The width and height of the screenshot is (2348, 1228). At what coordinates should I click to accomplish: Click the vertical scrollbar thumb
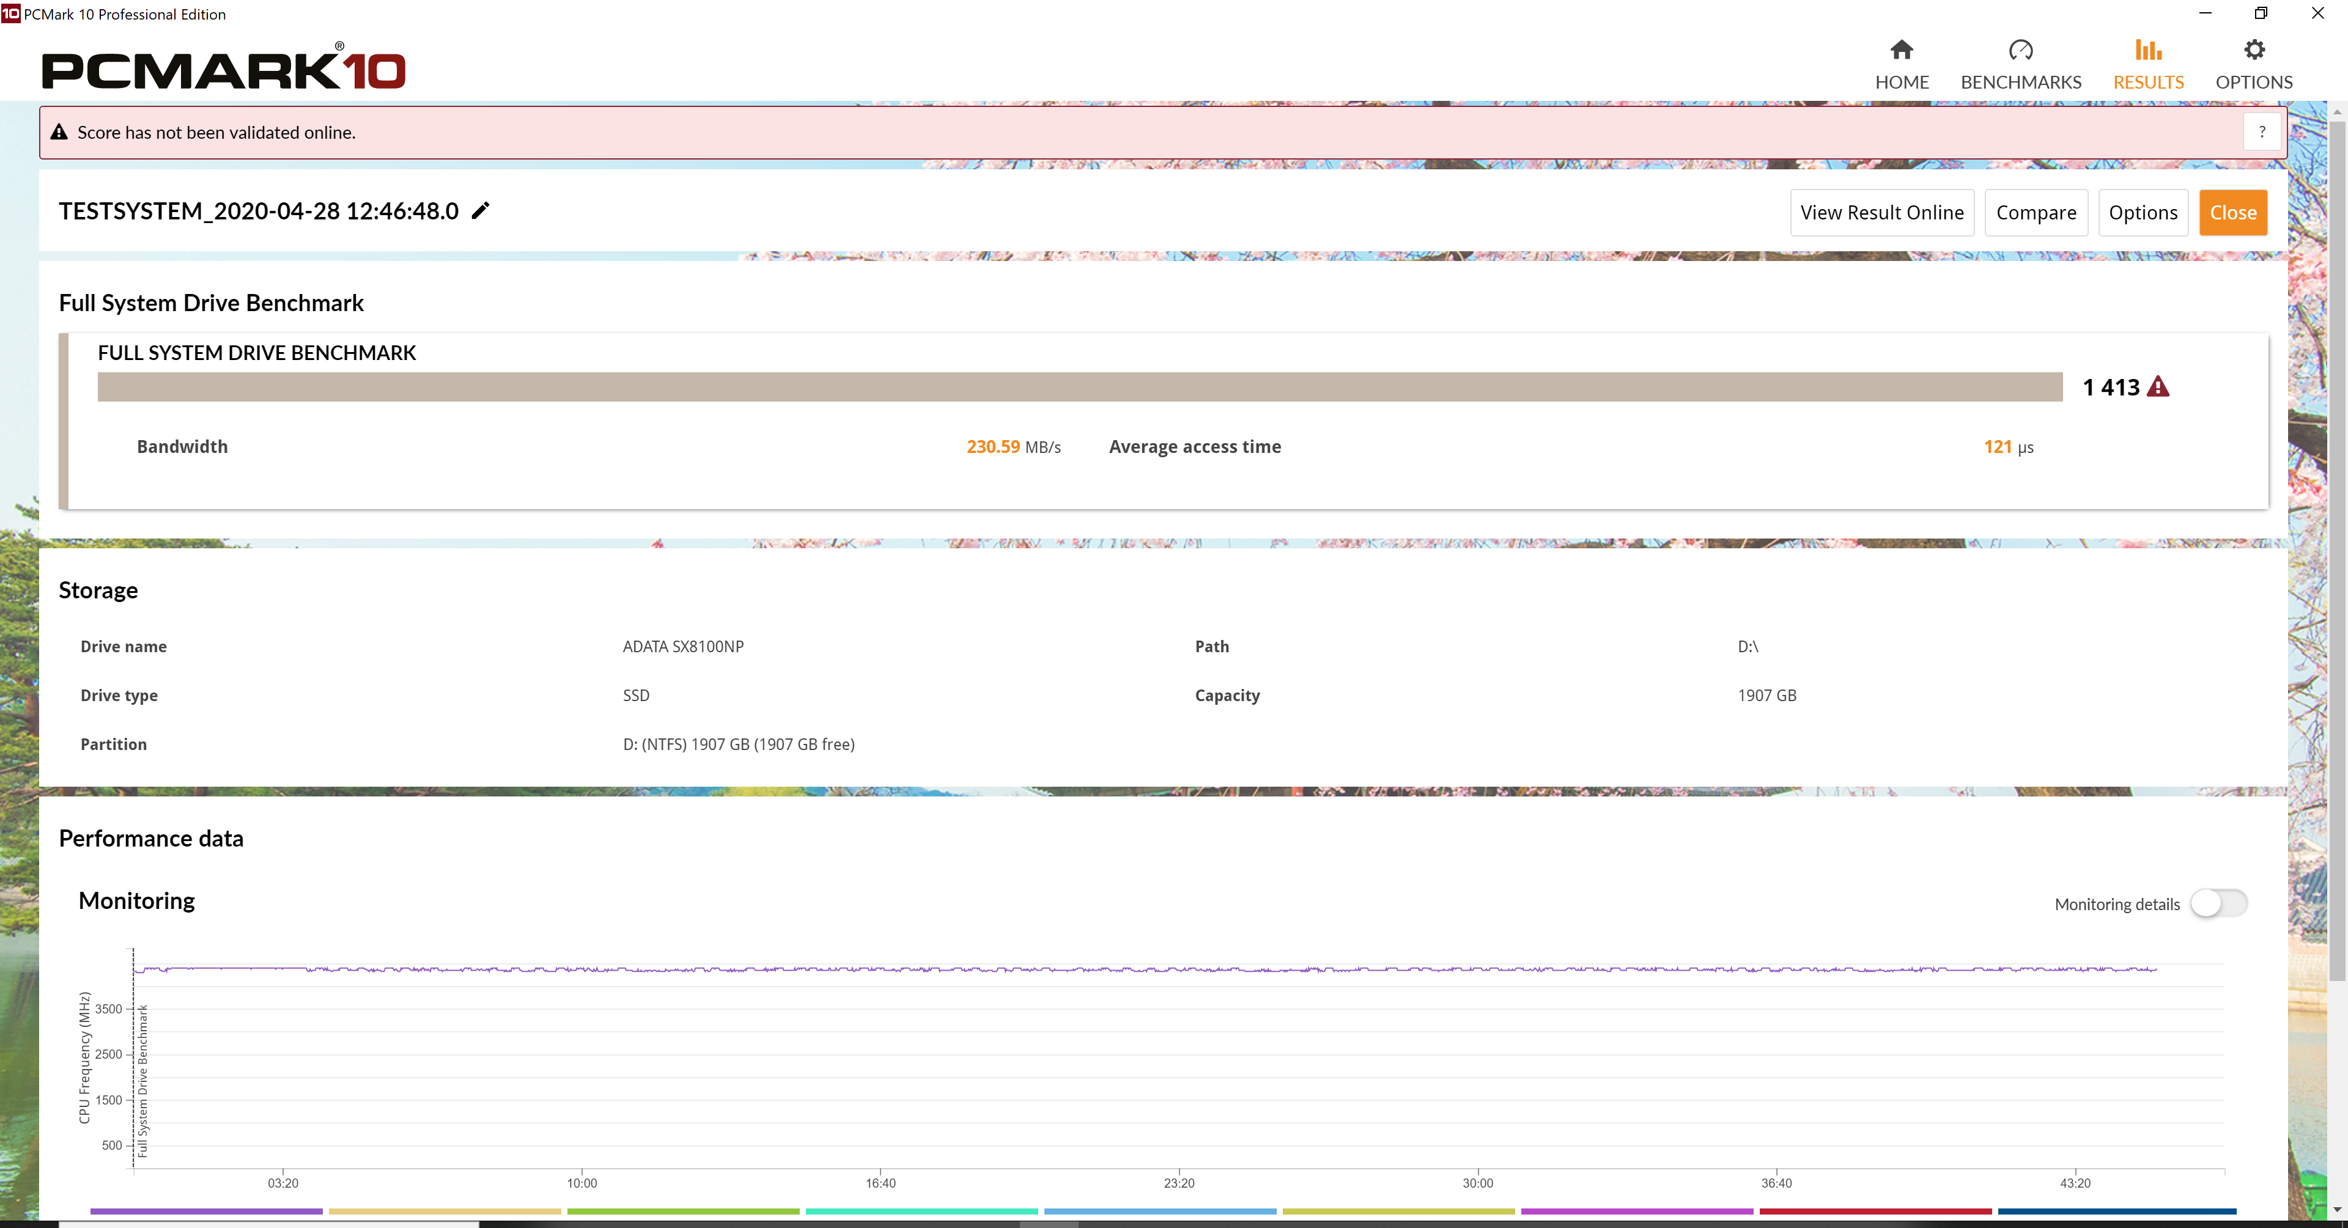(2337, 550)
